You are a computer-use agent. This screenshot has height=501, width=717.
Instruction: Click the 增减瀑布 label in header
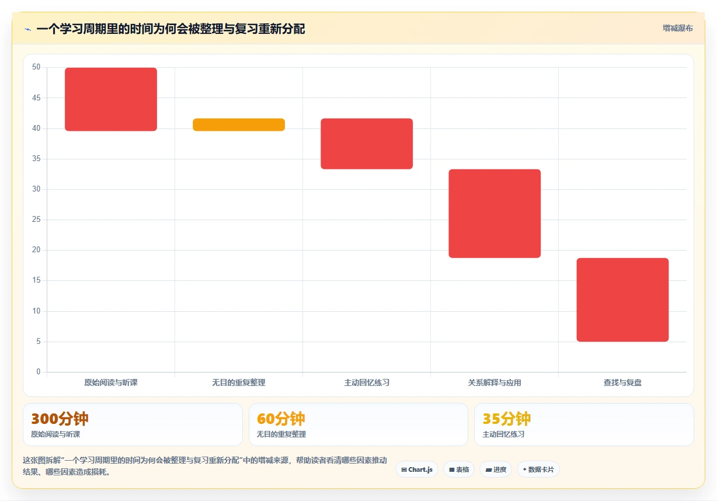(x=677, y=29)
